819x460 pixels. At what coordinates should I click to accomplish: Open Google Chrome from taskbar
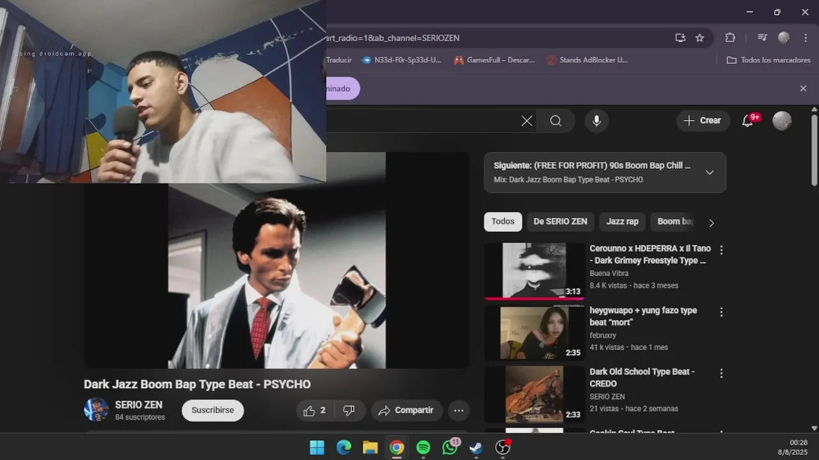tap(397, 447)
